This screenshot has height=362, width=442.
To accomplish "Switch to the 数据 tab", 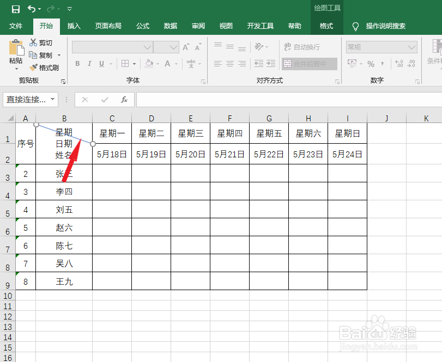I will (x=171, y=26).
